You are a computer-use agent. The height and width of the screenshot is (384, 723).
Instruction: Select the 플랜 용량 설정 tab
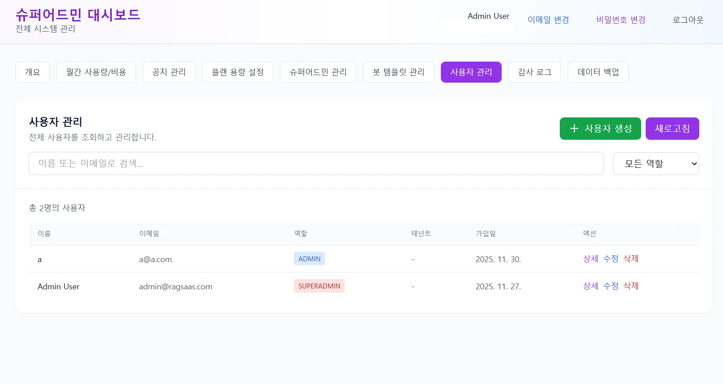tap(237, 72)
